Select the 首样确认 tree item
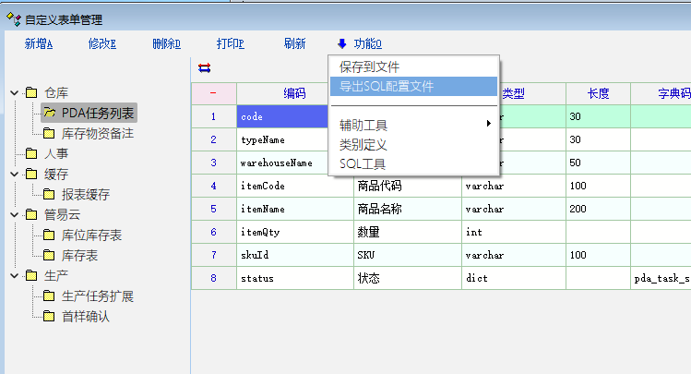Screen dimensions: 691x374 coord(86,317)
